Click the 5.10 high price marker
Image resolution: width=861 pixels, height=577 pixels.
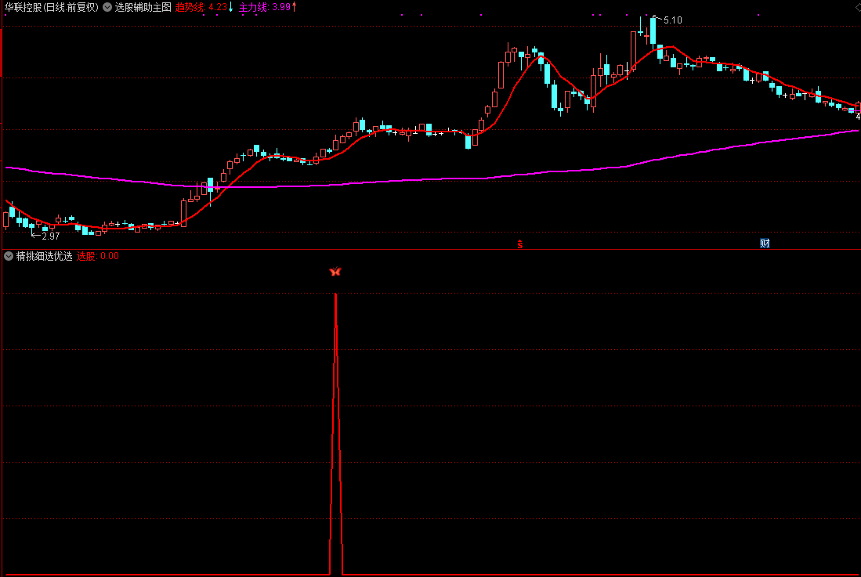[x=671, y=20]
